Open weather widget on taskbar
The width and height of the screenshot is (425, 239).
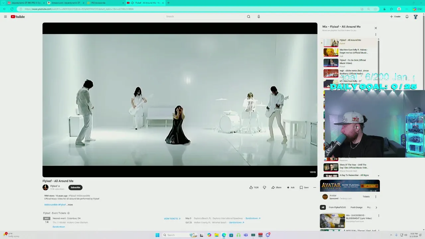(12, 235)
